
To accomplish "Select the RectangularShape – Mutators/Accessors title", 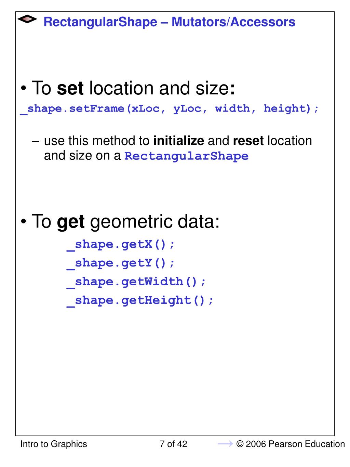I will 169,22.
